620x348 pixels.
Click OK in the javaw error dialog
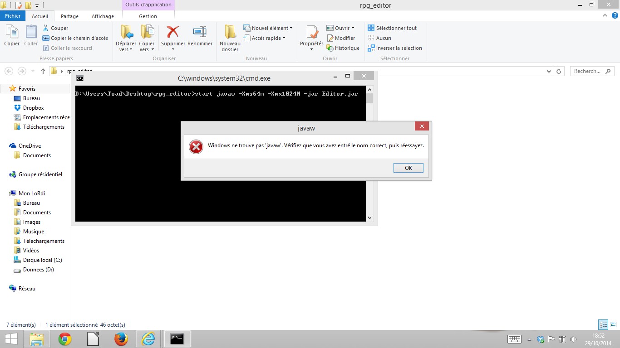(x=408, y=168)
